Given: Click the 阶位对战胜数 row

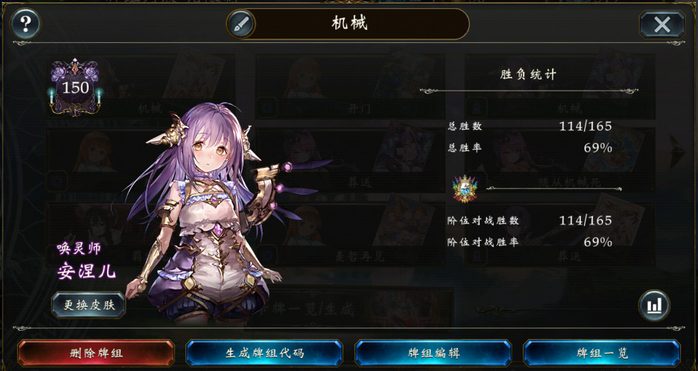Looking at the screenshot, I should pos(530,221).
